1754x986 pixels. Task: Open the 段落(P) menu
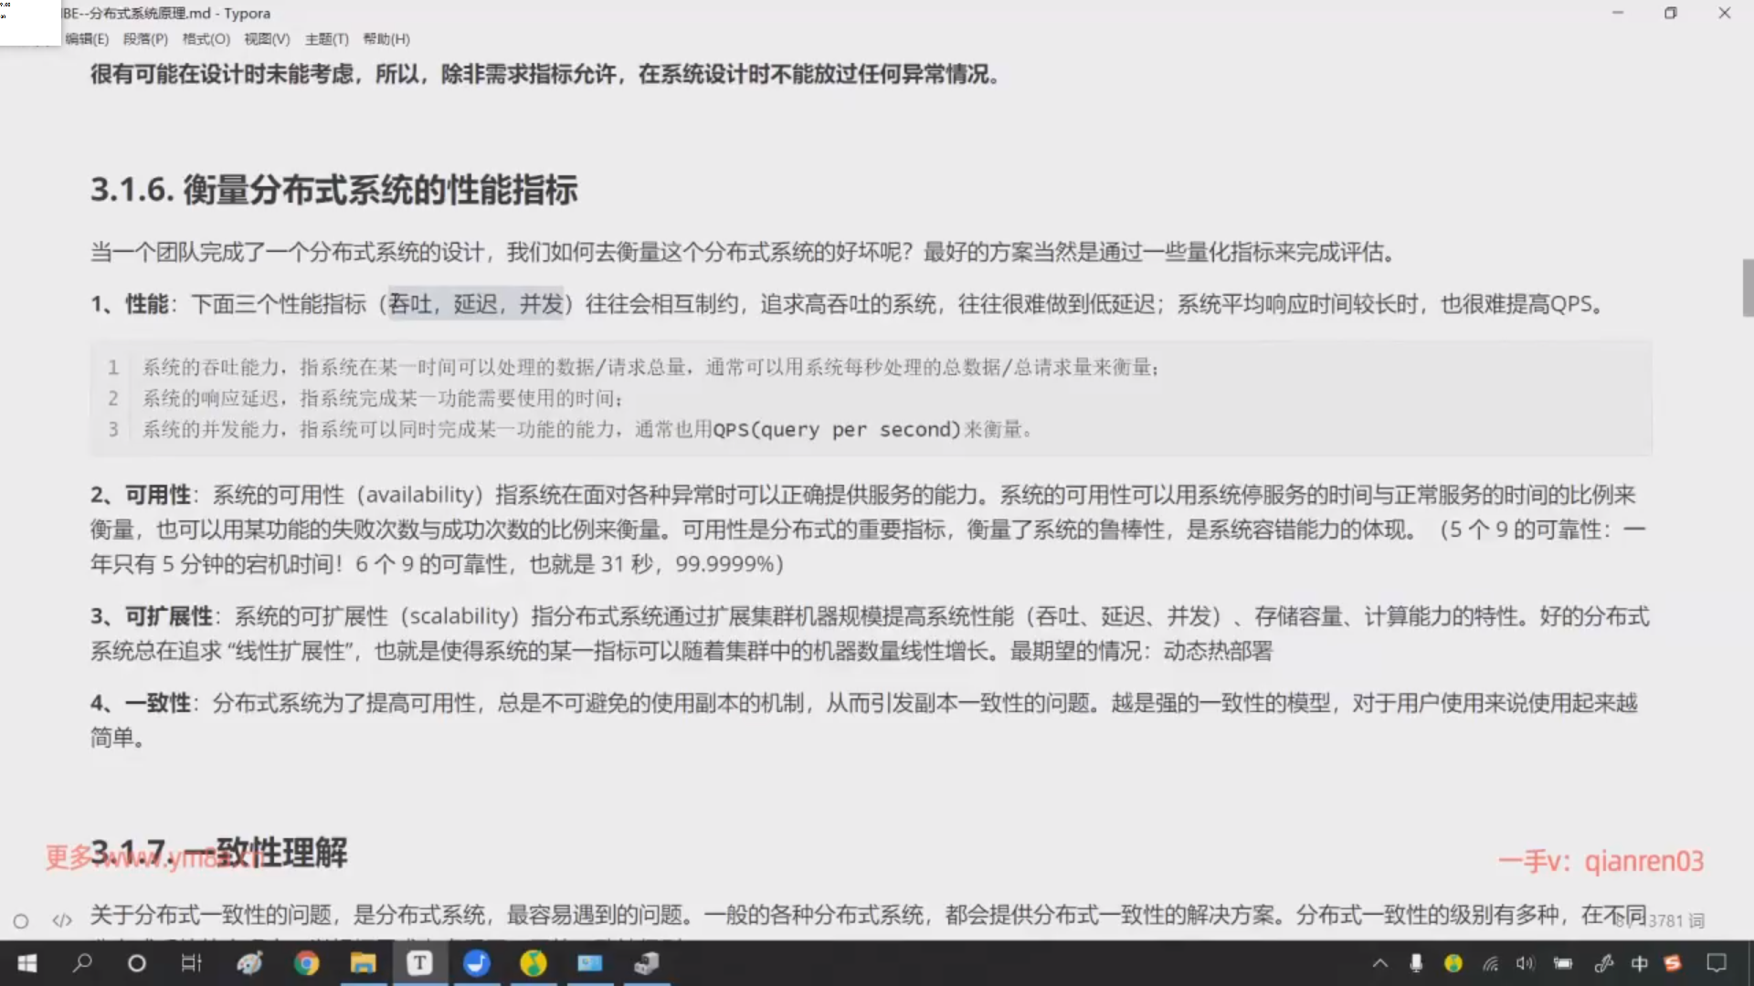click(145, 39)
